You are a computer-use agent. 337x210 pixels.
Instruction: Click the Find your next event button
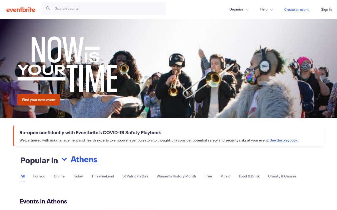pyautogui.click(x=39, y=100)
